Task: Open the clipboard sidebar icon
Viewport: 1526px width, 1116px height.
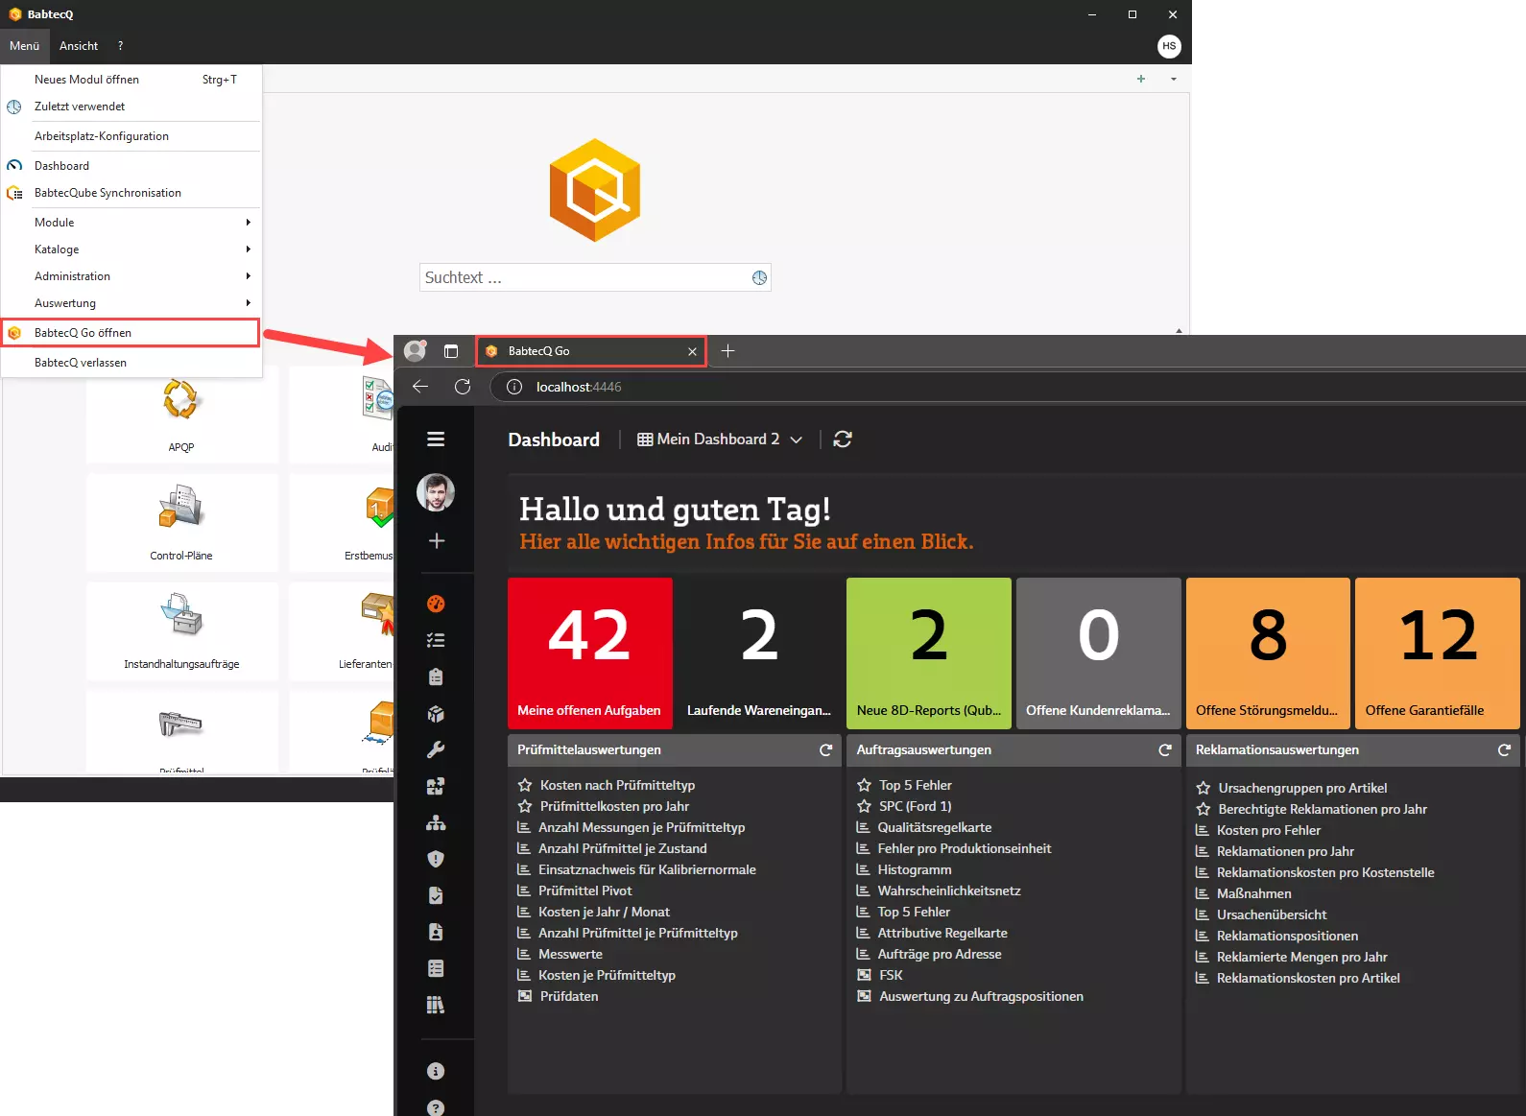Action: [x=436, y=677]
